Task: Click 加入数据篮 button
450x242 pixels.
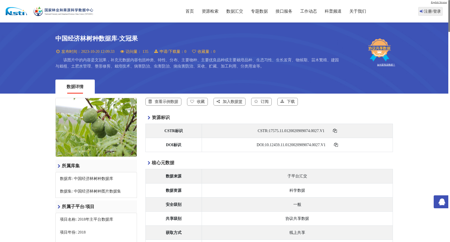Action: pyautogui.click(x=229, y=102)
